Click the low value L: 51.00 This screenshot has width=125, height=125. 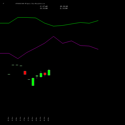tap(64, 8)
